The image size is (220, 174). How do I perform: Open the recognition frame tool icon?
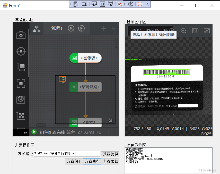click(x=21, y=83)
